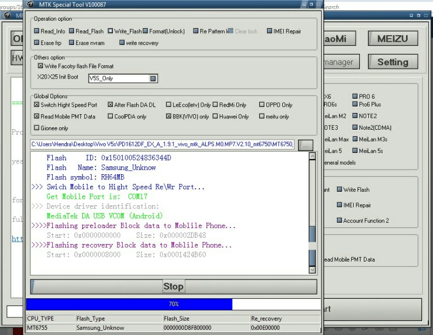This screenshot has width=433, height=335.
Task: Click the firmware file path field
Action: pyautogui.click(x=162, y=144)
